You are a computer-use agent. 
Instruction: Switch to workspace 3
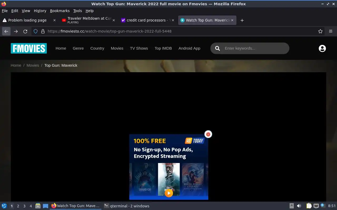[24, 206]
